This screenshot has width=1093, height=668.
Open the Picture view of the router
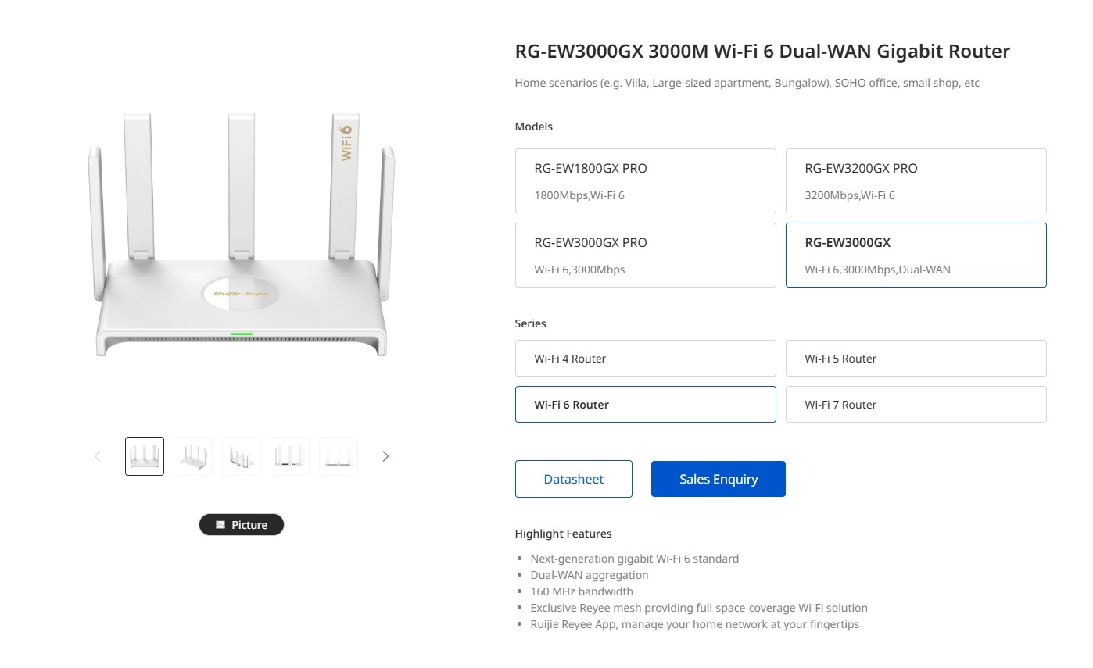242,524
